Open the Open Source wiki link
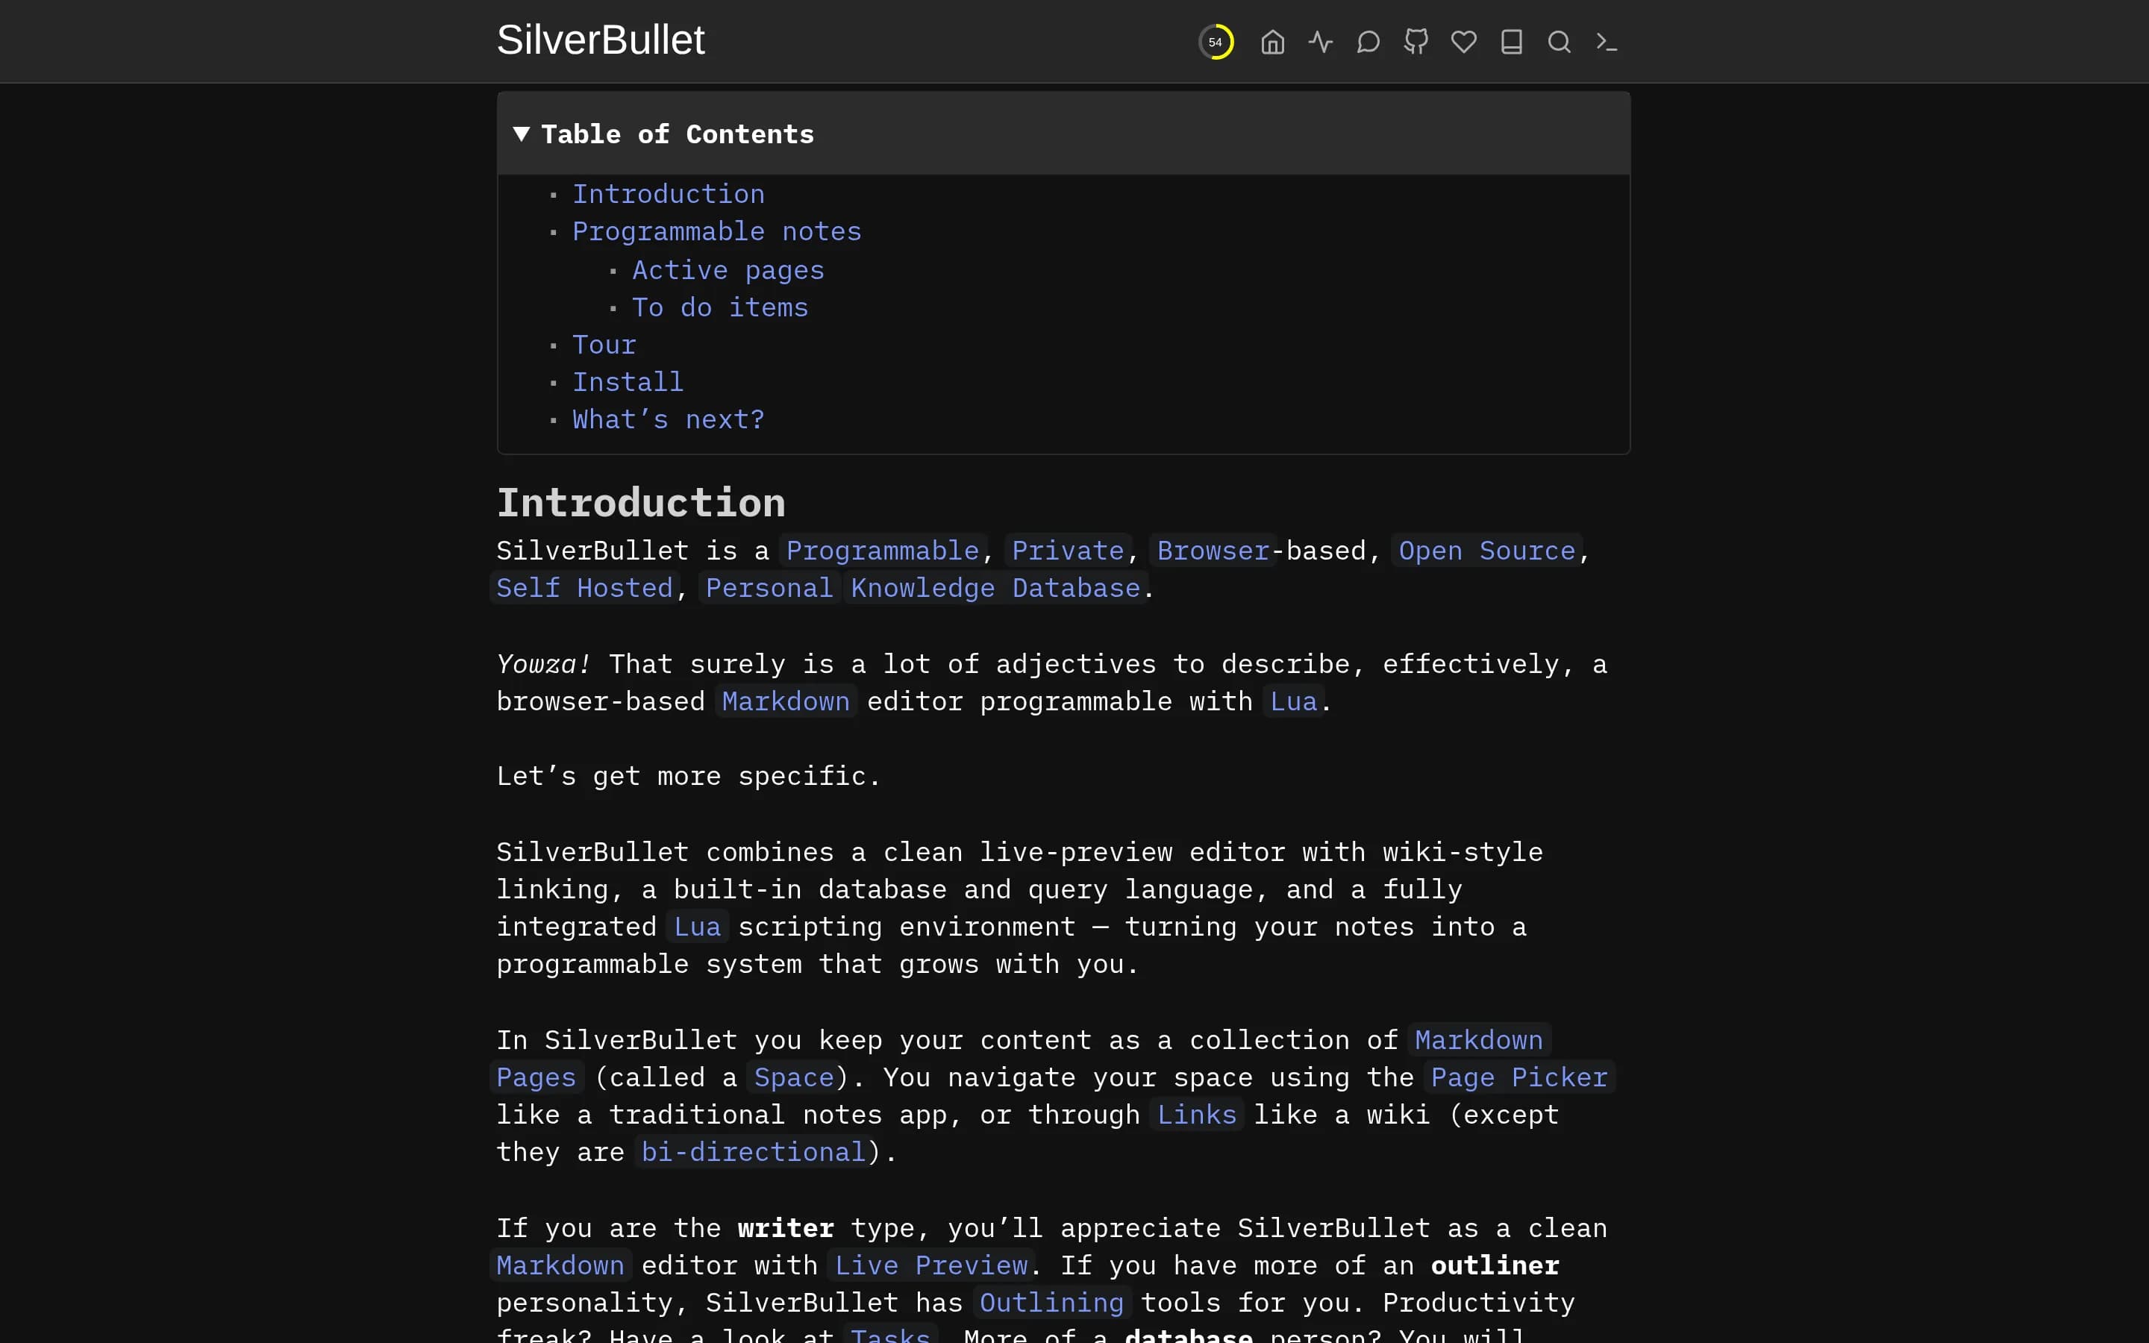The image size is (2149, 1343). (x=1487, y=551)
